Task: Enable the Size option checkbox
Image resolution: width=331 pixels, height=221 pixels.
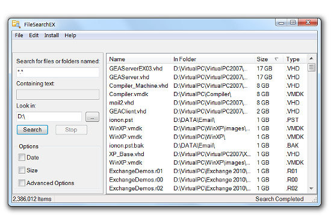Action: point(22,170)
